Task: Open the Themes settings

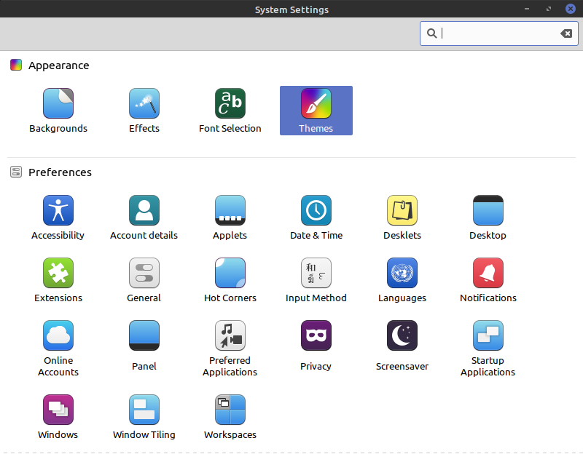Action: point(316,109)
